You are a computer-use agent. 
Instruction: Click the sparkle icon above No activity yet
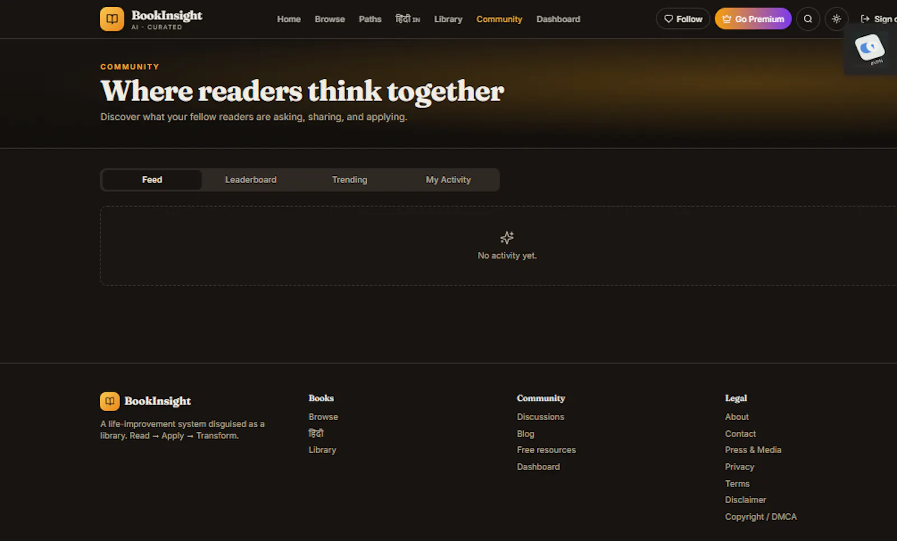(507, 237)
